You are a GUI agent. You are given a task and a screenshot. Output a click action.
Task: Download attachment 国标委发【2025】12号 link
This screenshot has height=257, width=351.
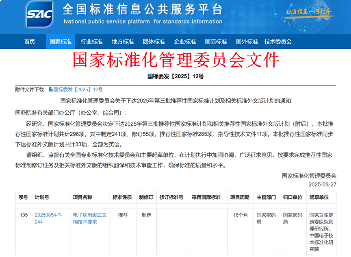point(78,89)
